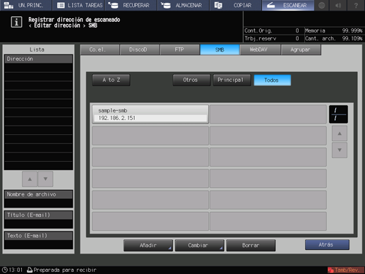Filter addresses by Principal
Viewport: 365px width, 274px height.
coord(232,80)
